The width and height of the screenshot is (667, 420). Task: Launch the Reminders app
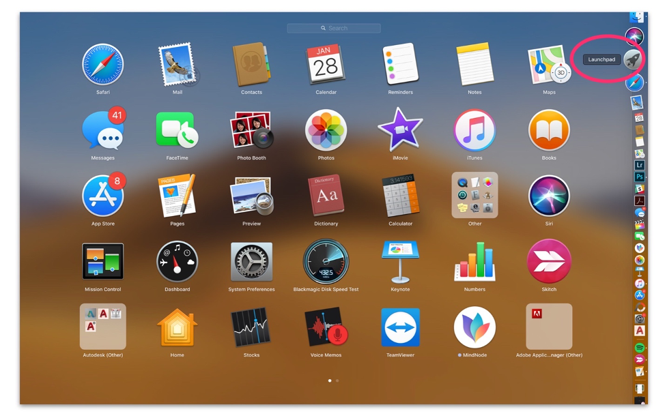tap(400, 63)
